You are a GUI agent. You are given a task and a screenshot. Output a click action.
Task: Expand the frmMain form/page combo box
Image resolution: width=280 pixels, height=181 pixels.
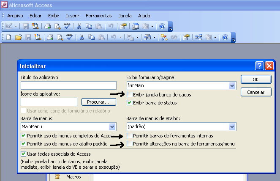[232, 86]
